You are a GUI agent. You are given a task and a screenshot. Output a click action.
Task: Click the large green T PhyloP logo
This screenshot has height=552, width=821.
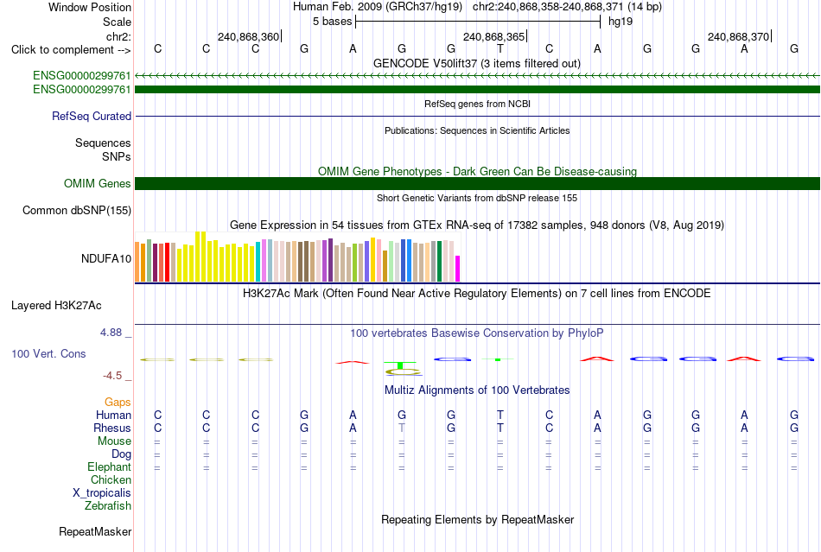point(400,365)
